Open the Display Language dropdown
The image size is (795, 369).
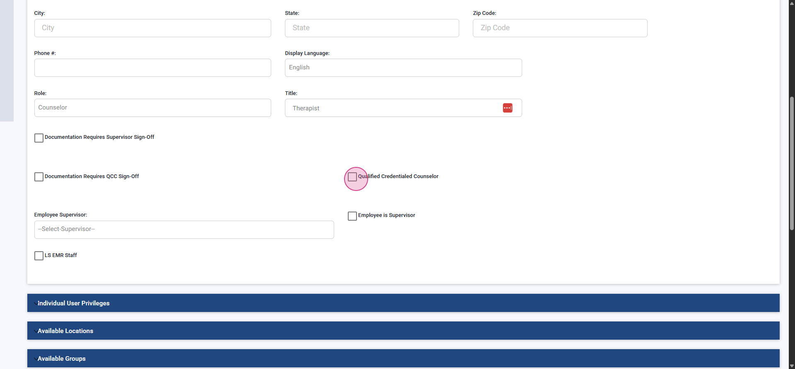[x=403, y=68]
